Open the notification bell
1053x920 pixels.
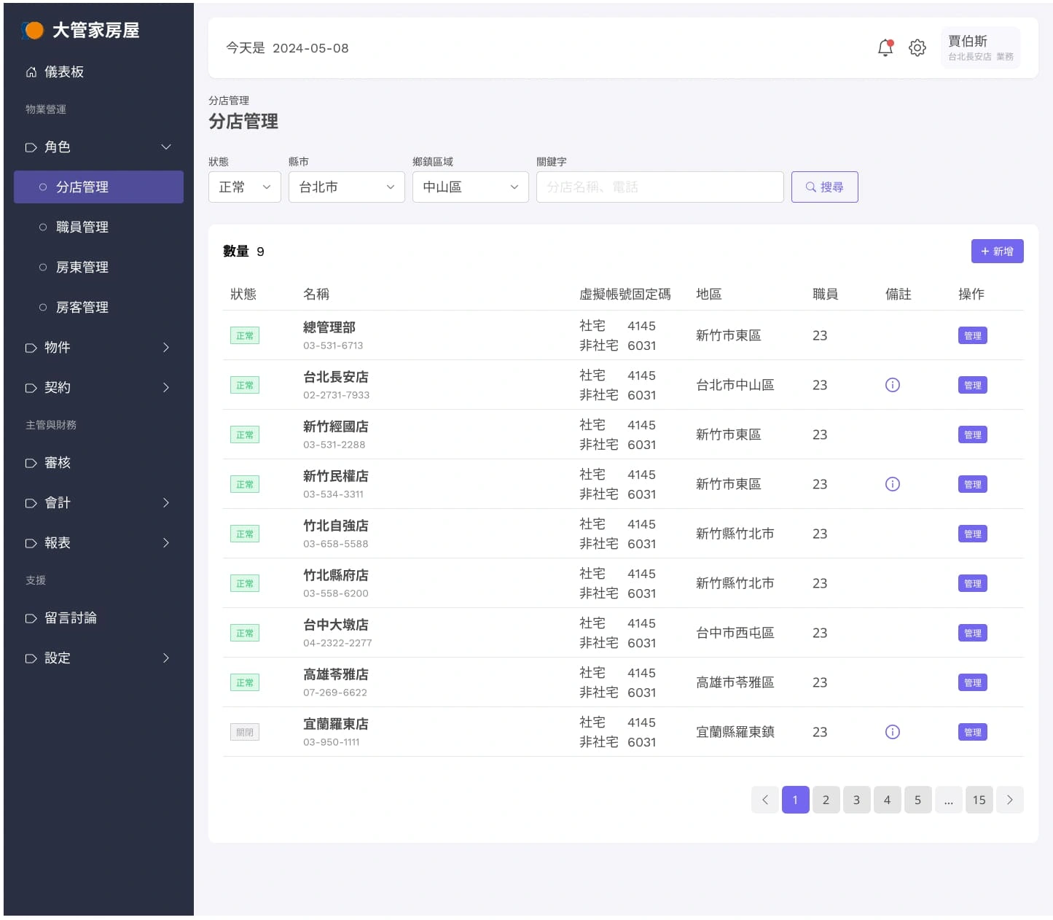tap(885, 47)
